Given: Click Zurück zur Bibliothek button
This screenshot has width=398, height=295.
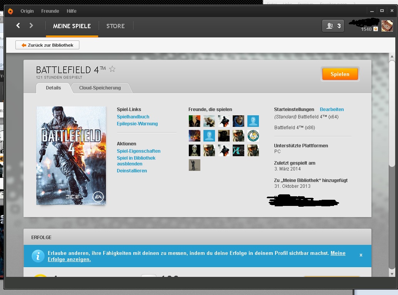Looking at the screenshot, I should tap(47, 45).
